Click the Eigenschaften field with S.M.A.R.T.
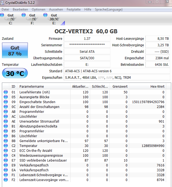This screenshot has height=187, width=172. point(117,77)
